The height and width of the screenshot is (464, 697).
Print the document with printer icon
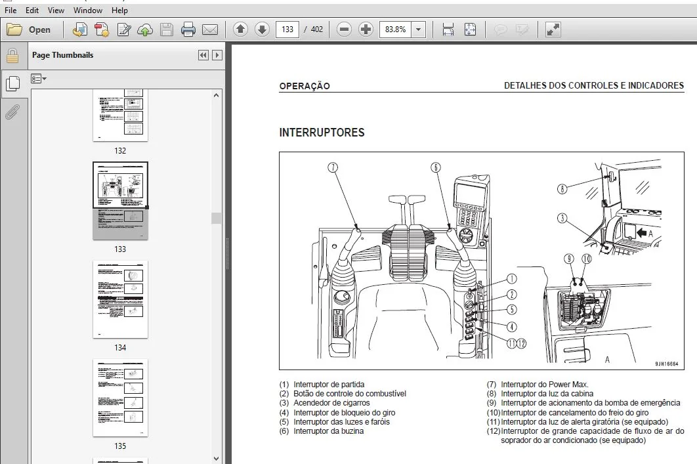pyautogui.click(x=188, y=30)
